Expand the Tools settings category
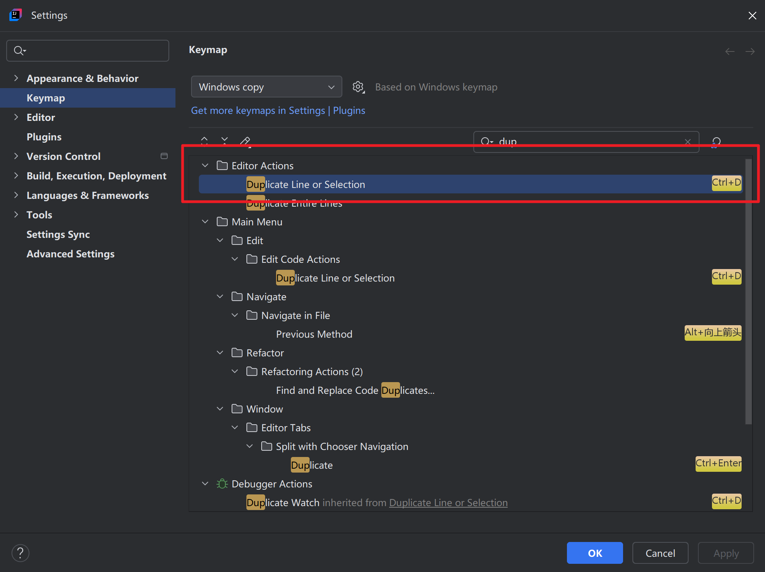765x572 pixels. [x=16, y=214]
